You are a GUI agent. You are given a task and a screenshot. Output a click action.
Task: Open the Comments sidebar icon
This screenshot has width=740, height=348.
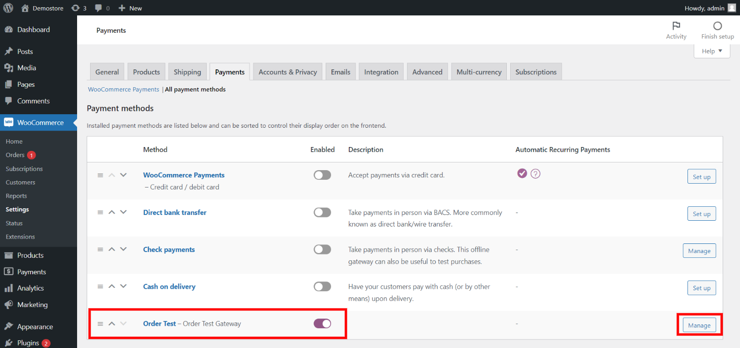9,101
